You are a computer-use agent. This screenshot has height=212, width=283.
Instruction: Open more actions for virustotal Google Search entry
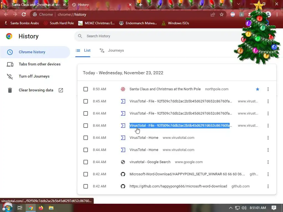coord(268,162)
